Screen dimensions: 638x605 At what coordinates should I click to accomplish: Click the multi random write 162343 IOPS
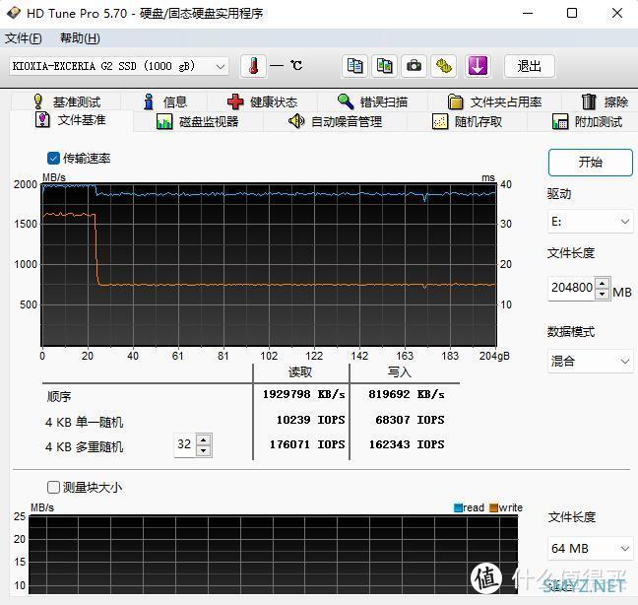pos(407,444)
